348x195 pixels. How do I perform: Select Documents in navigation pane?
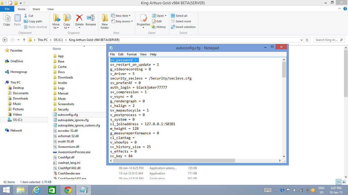pos(21,93)
